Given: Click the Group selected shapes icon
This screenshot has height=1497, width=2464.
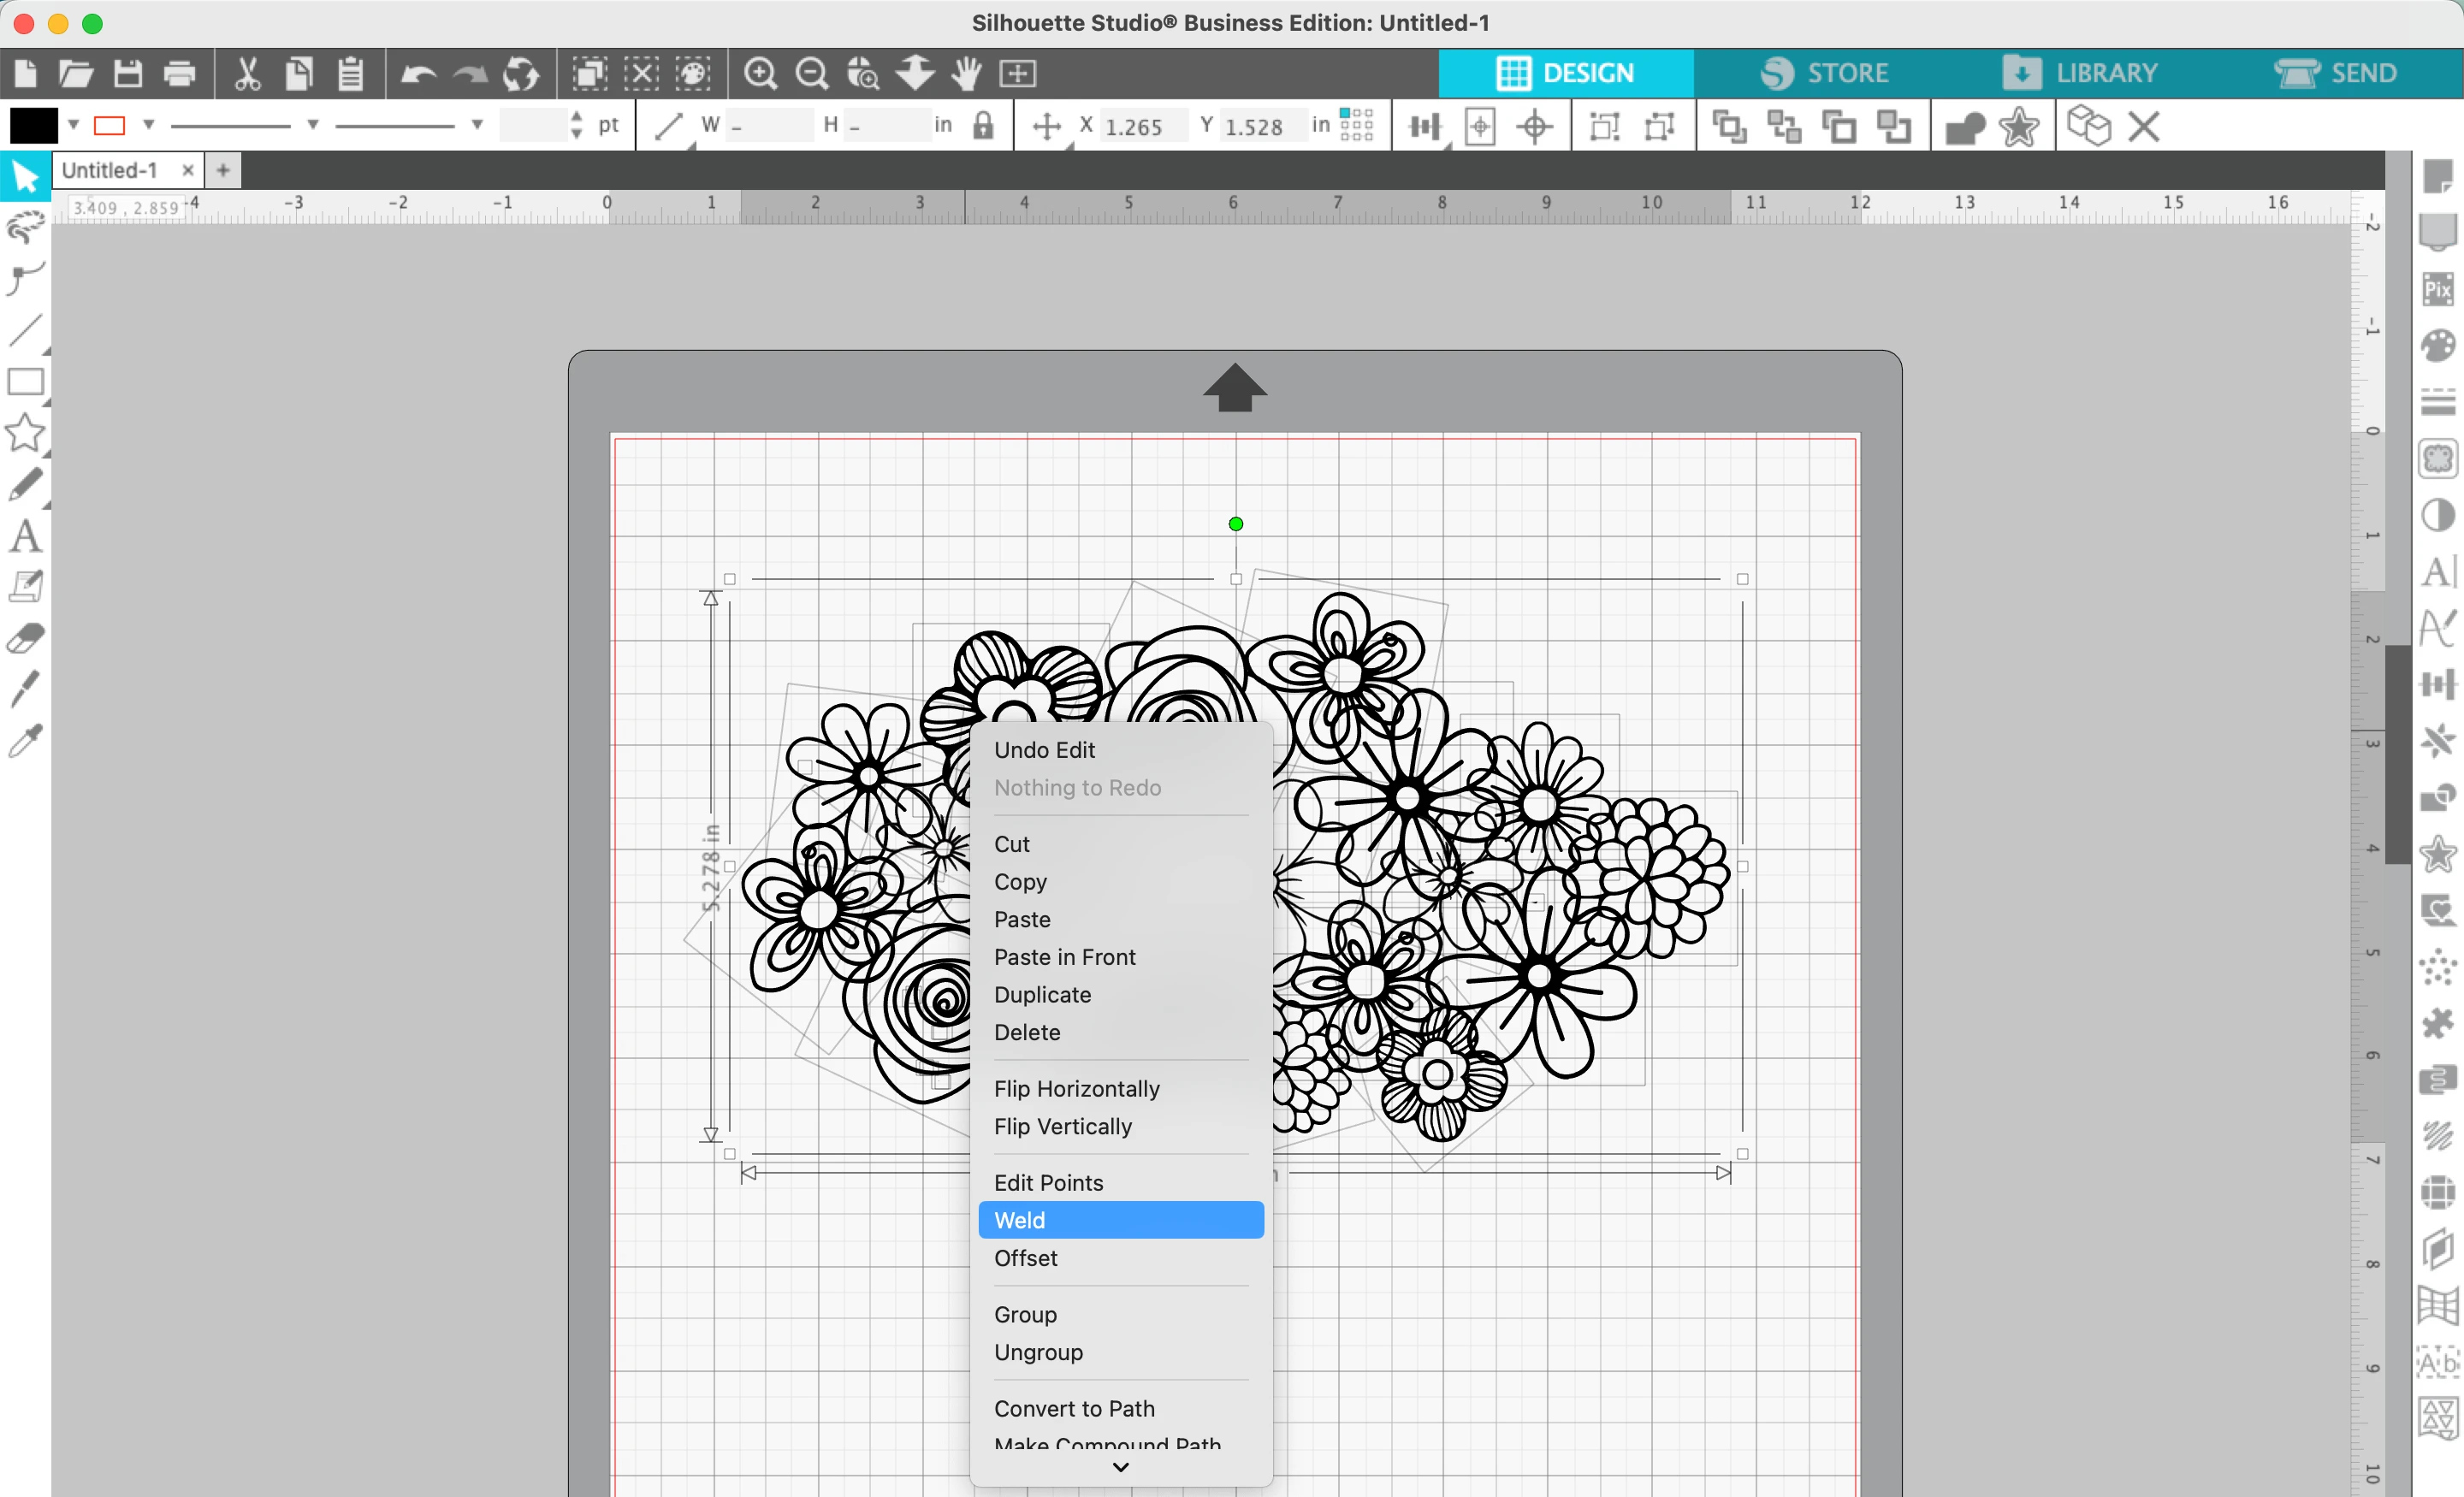Looking at the screenshot, I should click(x=1604, y=128).
